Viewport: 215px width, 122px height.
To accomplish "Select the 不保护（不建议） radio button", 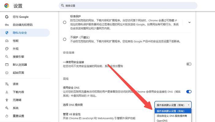I will click(65, 39).
